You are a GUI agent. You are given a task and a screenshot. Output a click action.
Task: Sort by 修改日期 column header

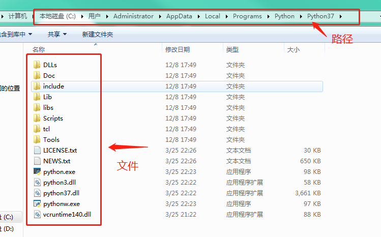(178, 50)
